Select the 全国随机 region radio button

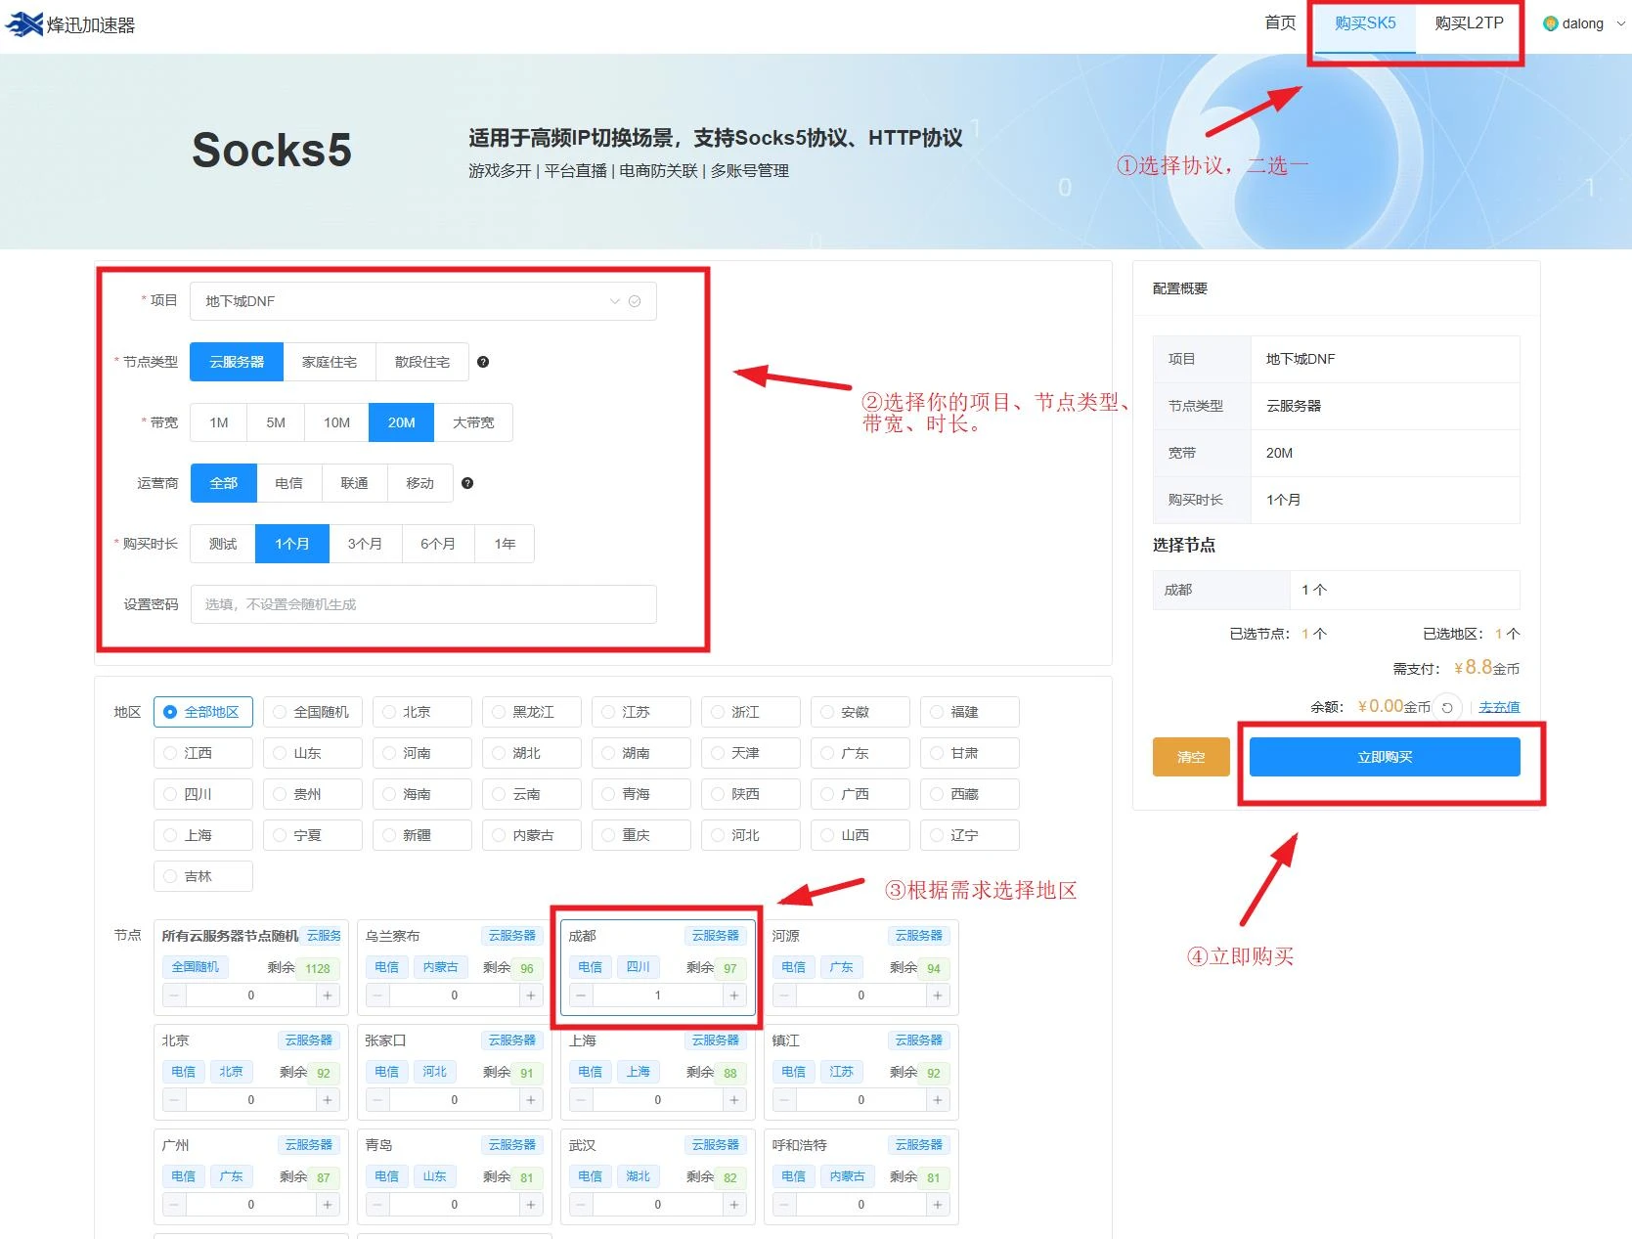(x=280, y=712)
